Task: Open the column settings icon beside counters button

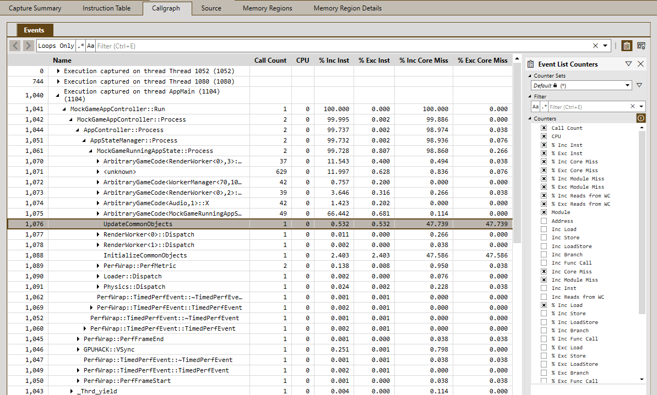Action: [x=641, y=46]
